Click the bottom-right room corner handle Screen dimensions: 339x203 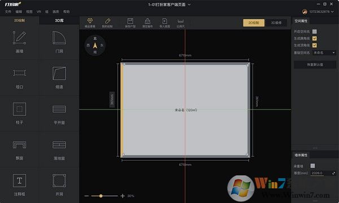(x=247, y=155)
